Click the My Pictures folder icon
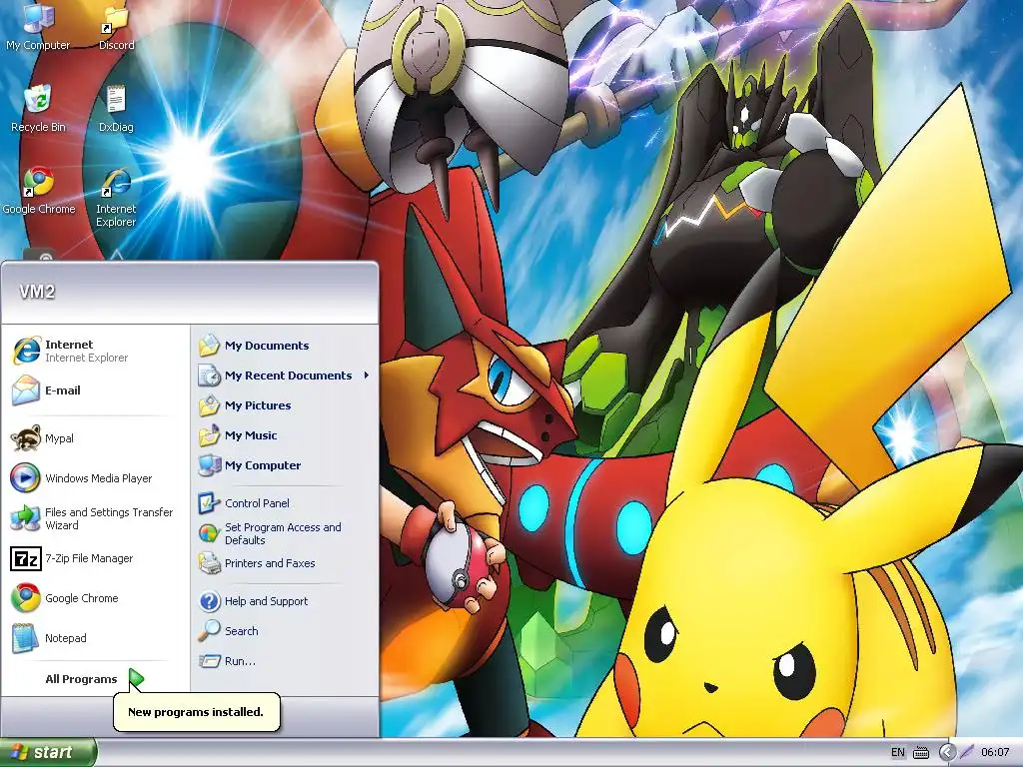The height and width of the screenshot is (767, 1023). [209, 405]
